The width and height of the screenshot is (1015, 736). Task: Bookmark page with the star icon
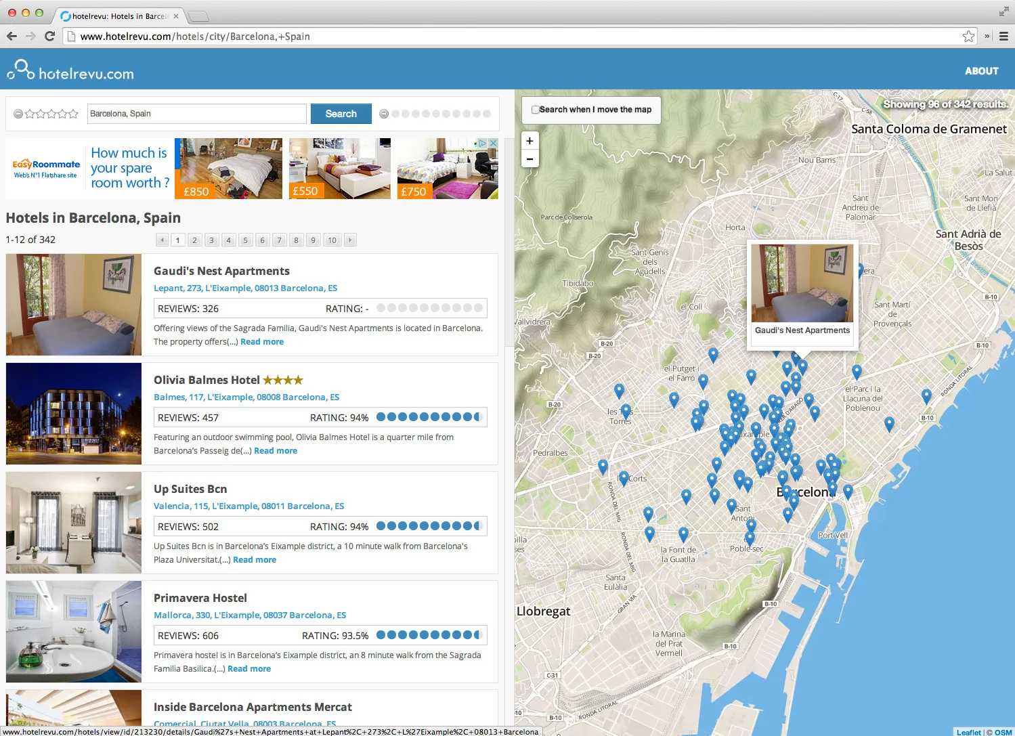968,37
